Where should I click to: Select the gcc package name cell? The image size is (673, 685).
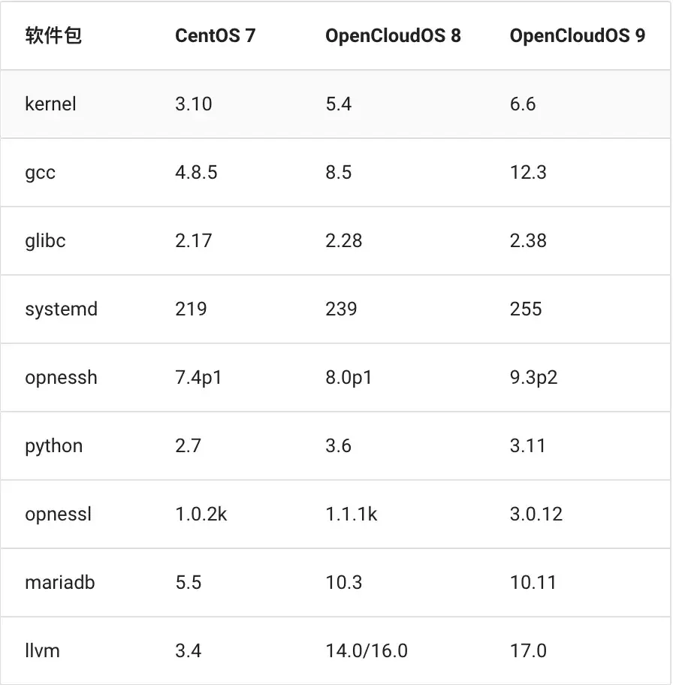[41, 173]
